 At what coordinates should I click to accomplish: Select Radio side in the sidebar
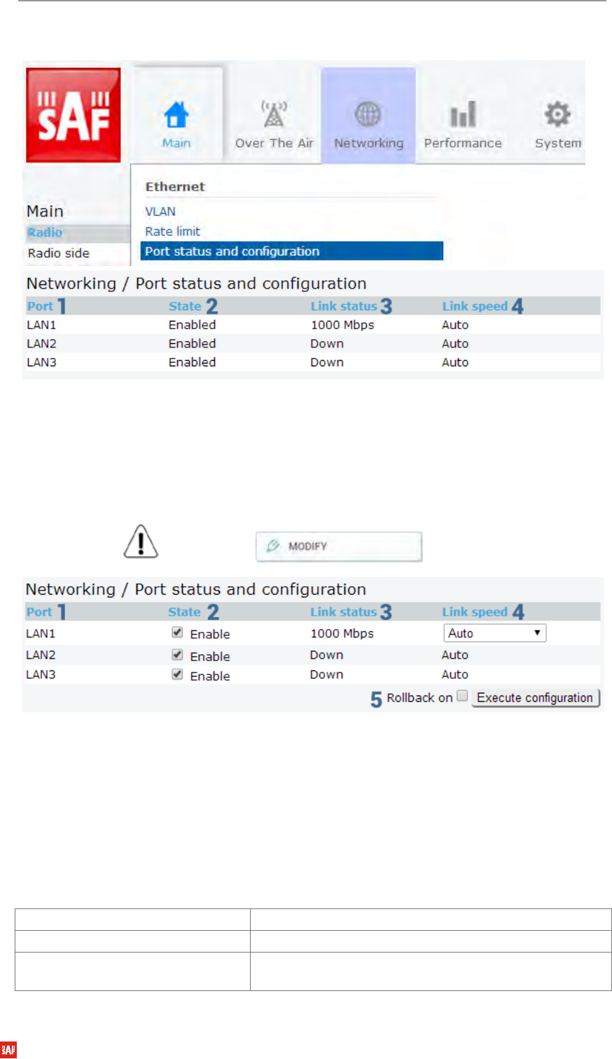point(59,253)
